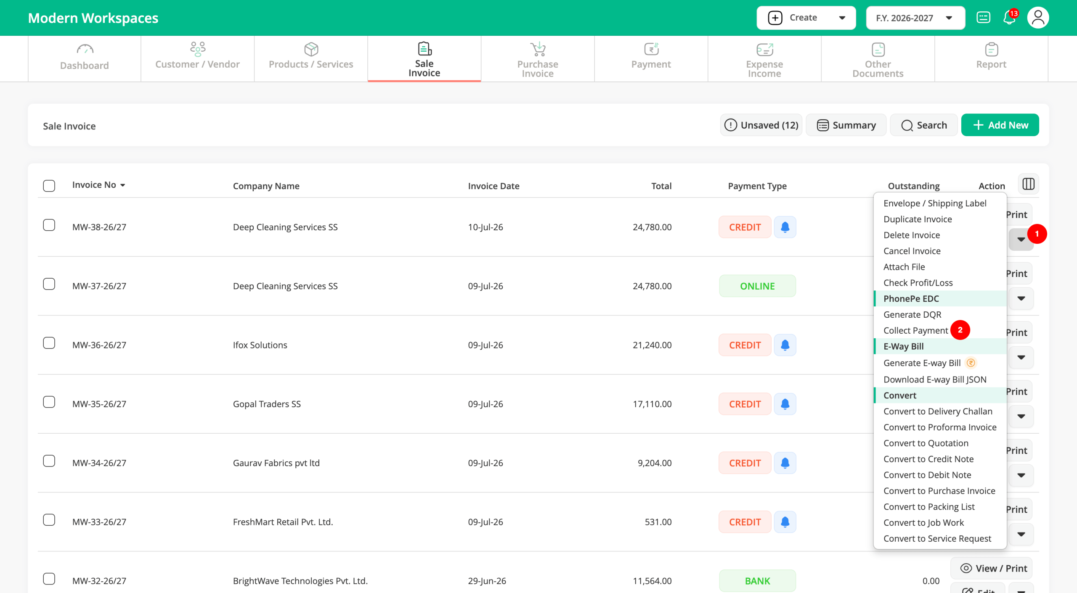Expand the action dropdown for MW-37-26/27

(x=1021, y=298)
